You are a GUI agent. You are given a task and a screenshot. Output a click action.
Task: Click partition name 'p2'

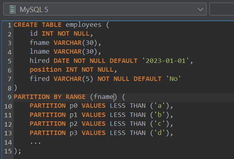point(74,124)
